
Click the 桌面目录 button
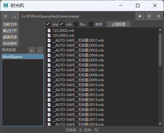click(10, 37)
